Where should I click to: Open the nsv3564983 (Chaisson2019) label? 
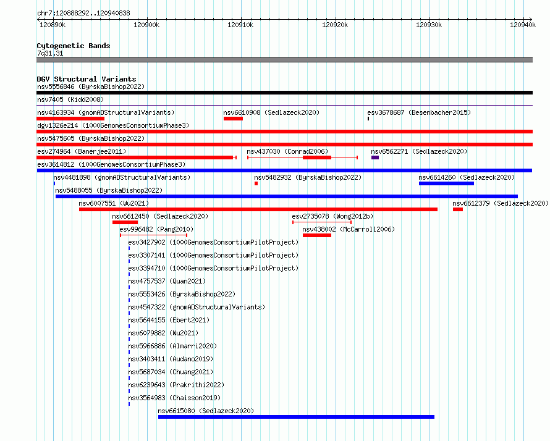(x=174, y=398)
